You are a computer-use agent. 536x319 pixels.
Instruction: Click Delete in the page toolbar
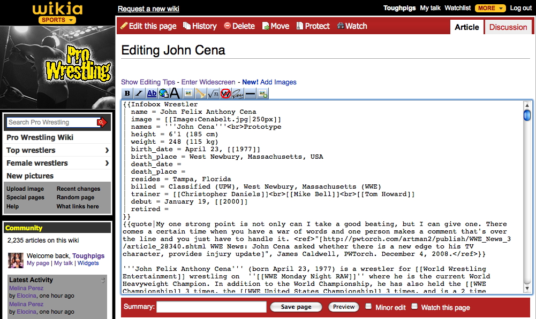(240, 26)
